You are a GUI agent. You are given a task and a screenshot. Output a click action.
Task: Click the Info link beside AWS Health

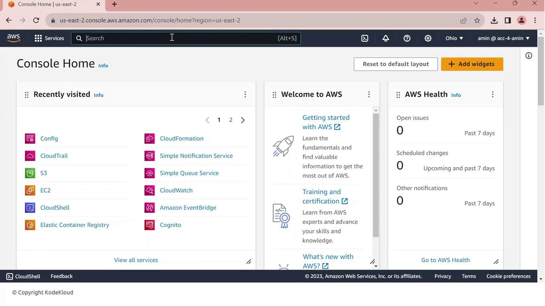pyautogui.click(x=456, y=95)
